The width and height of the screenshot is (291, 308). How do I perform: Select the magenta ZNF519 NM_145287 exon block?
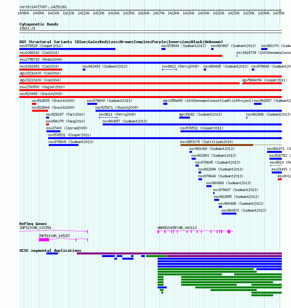[x=44, y=240]
